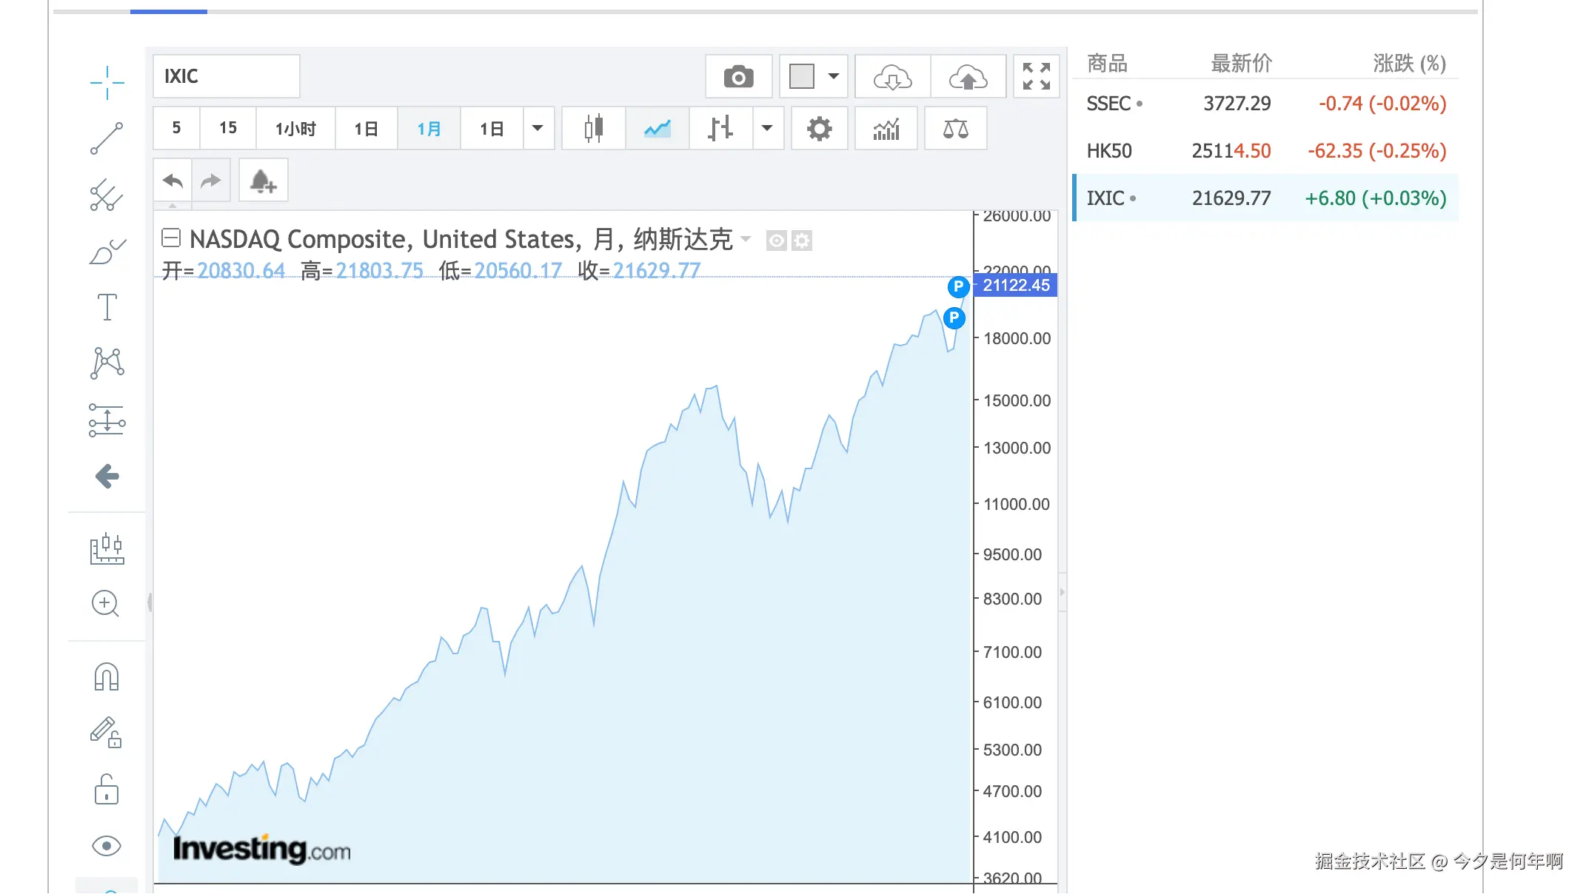Toggle stay in drawing mode pencil-lock
This screenshot has height=894, width=1586.
(x=106, y=733)
